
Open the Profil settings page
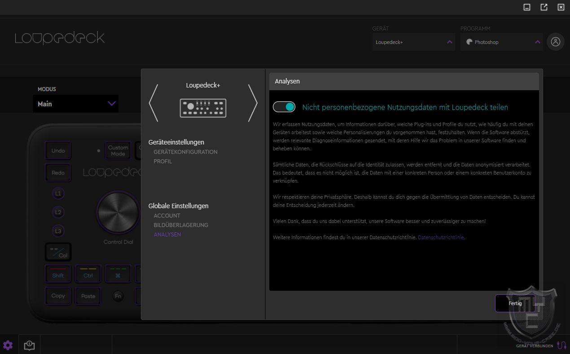[162, 161]
